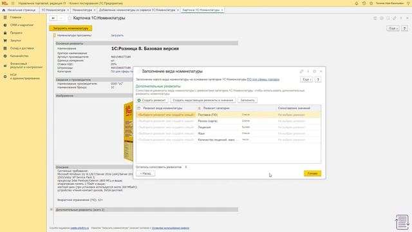The image size is (412, 232).
Task: Expand Дополнительные реквизиты section at bottom
Action: pyautogui.click(x=51, y=209)
